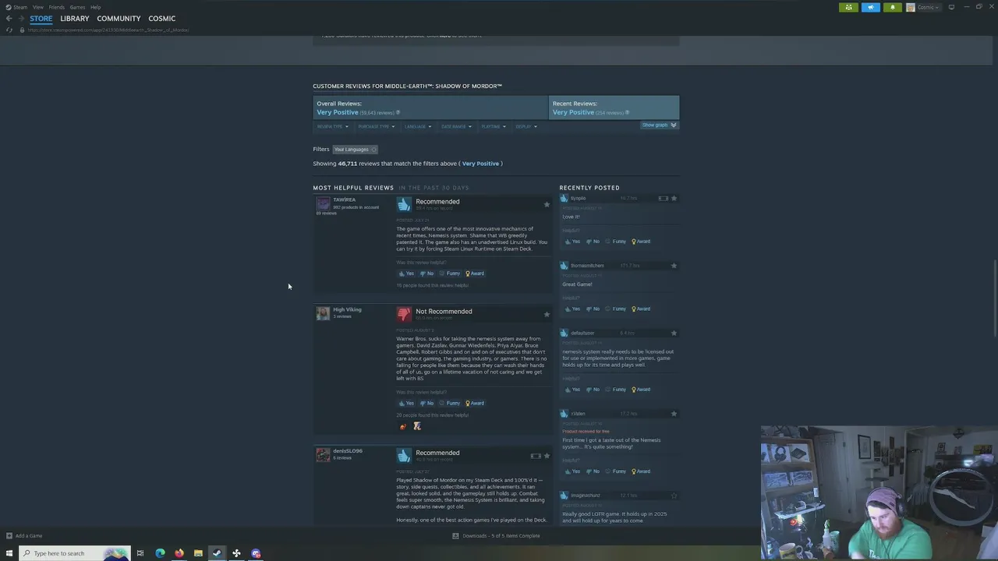Open TAWIREA's profile avatar
998x561 pixels.
tap(323, 204)
